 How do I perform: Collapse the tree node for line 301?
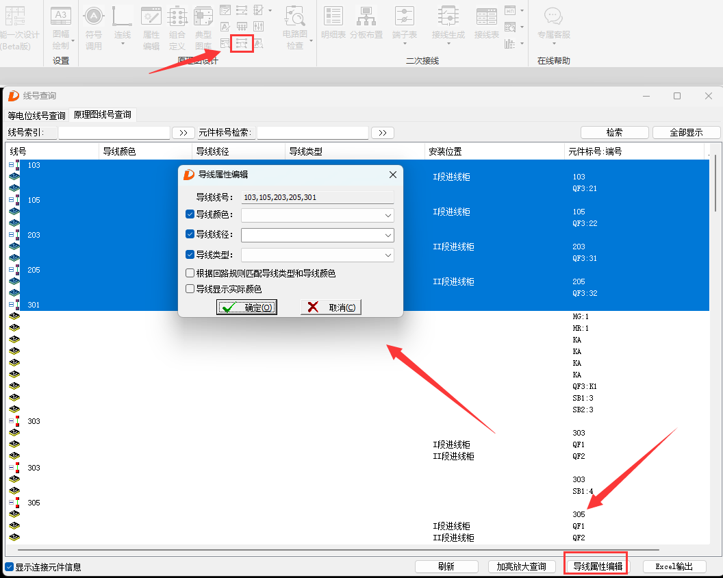[11, 305]
